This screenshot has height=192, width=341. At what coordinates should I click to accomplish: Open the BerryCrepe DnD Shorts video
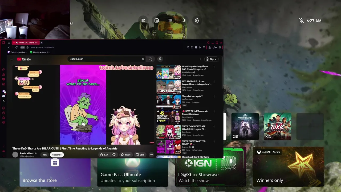(x=169, y=131)
